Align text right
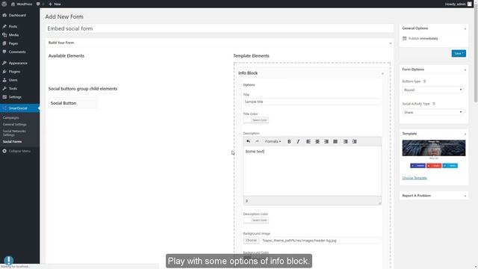 tap(326, 141)
